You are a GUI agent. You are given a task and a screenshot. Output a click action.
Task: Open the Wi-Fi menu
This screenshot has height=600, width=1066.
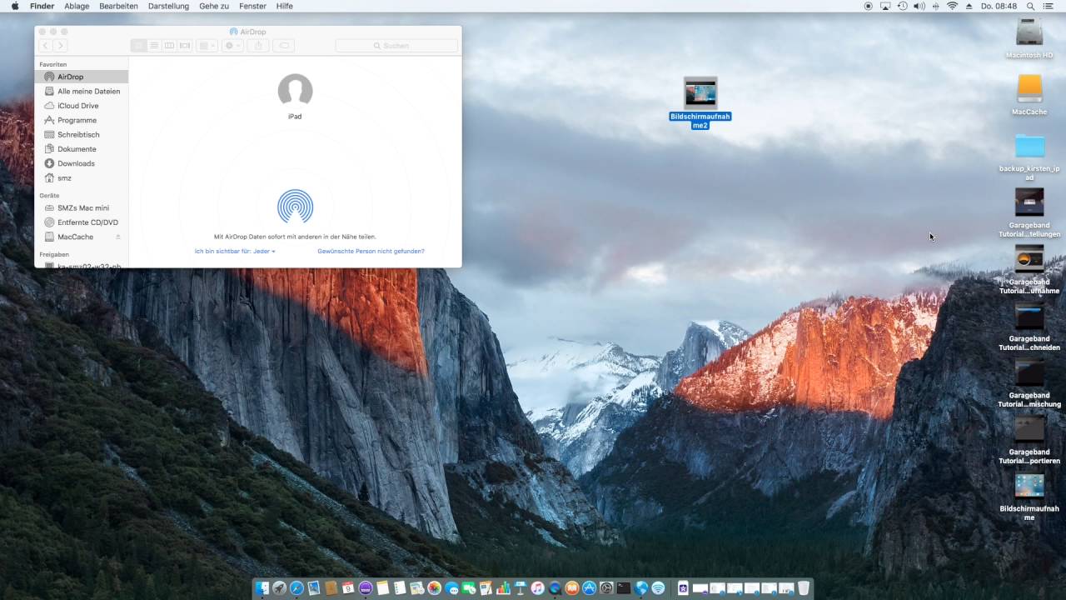(952, 6)
